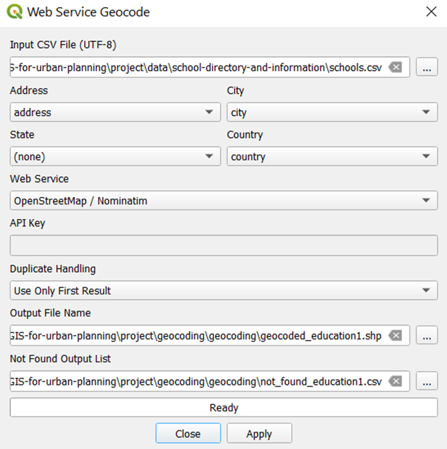Open the State dropdown showing (none)
The image size is (447, 449).
coord(115,157)
